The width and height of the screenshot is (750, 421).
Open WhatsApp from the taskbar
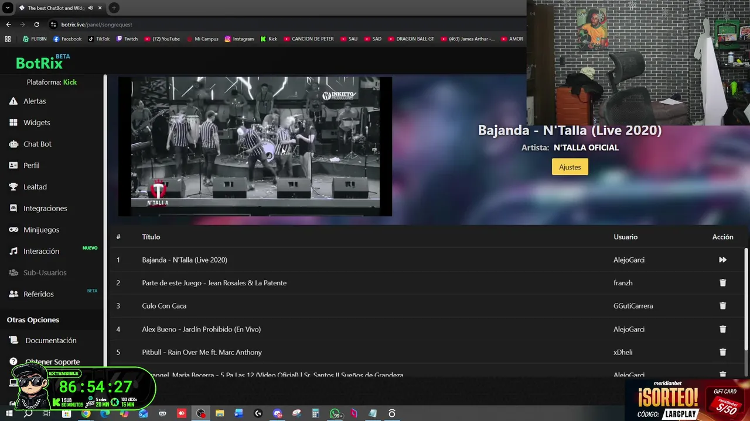tap(336, 413)
